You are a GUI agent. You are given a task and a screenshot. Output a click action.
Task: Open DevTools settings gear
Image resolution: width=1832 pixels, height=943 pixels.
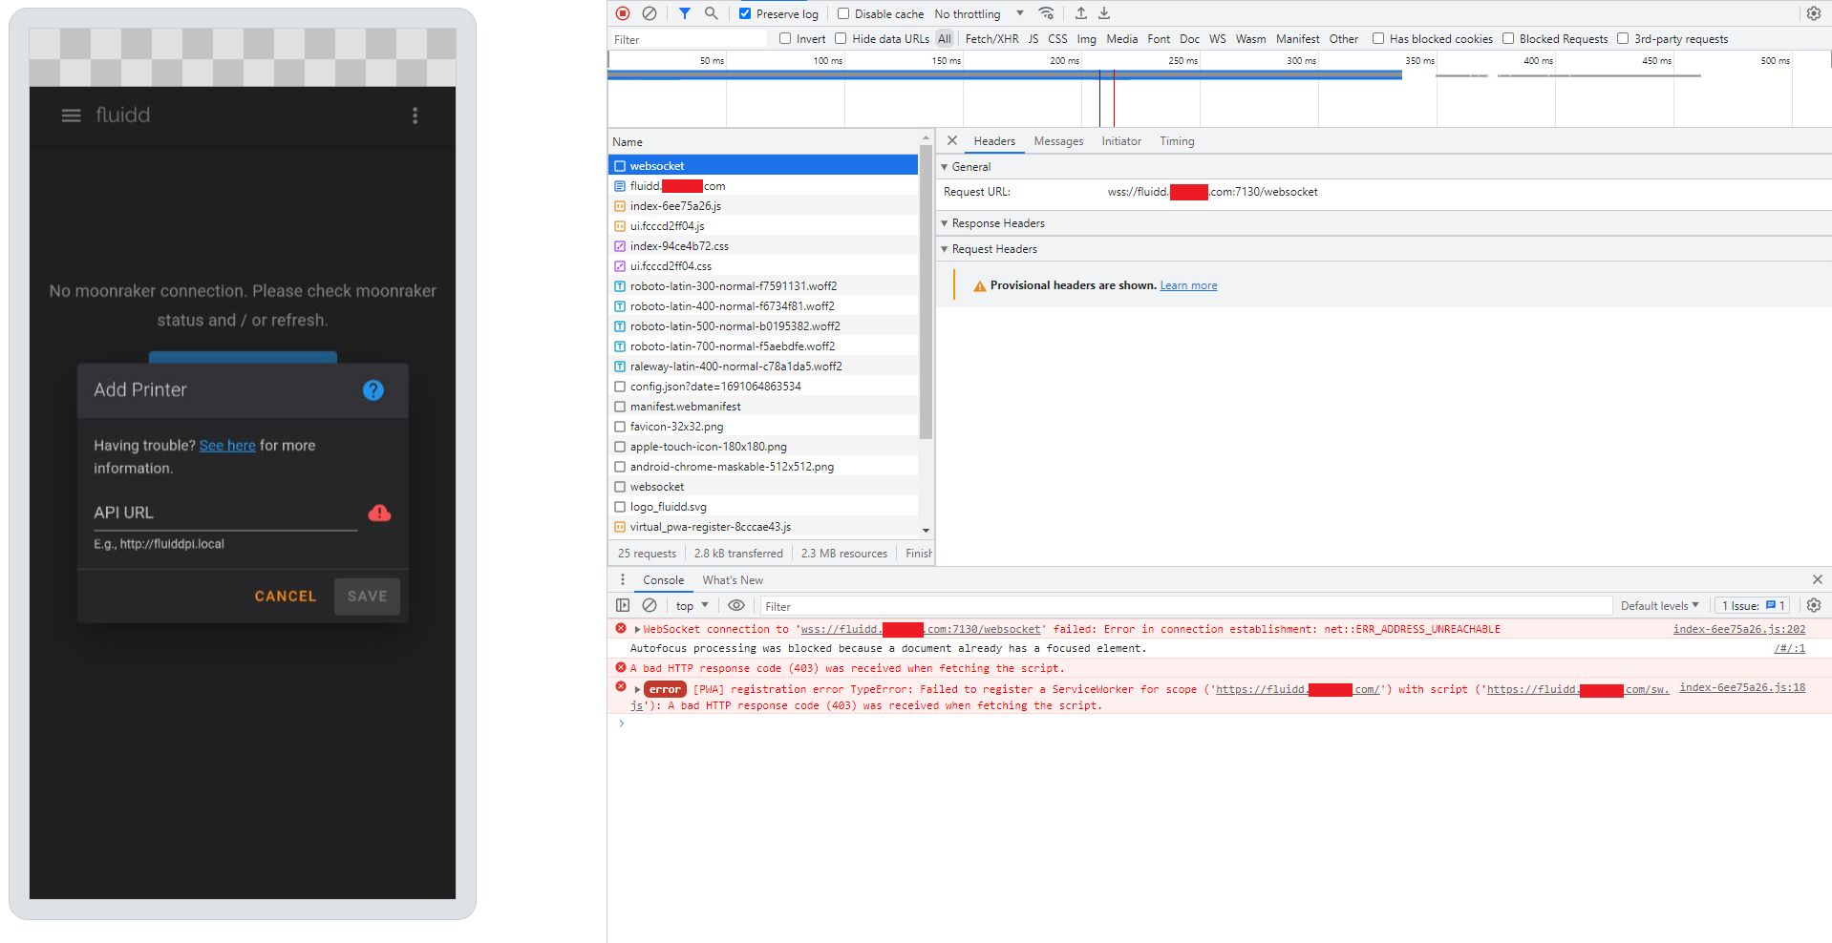[x=1813, y=12]
